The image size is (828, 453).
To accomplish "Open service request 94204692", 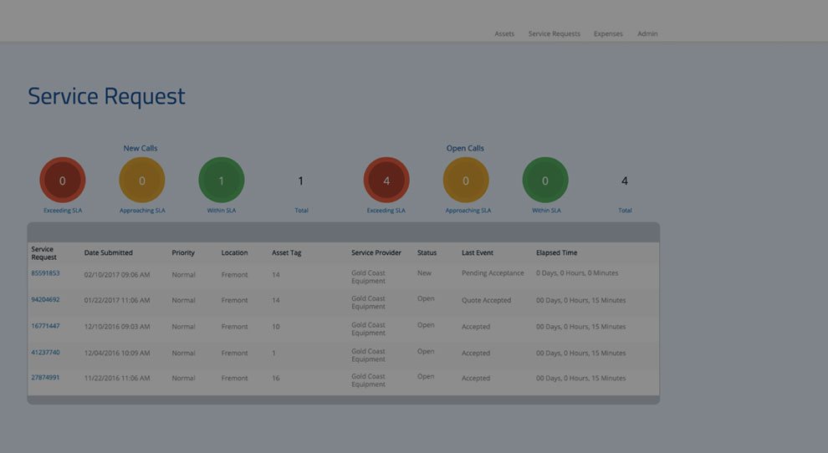I will click(45, 300).
